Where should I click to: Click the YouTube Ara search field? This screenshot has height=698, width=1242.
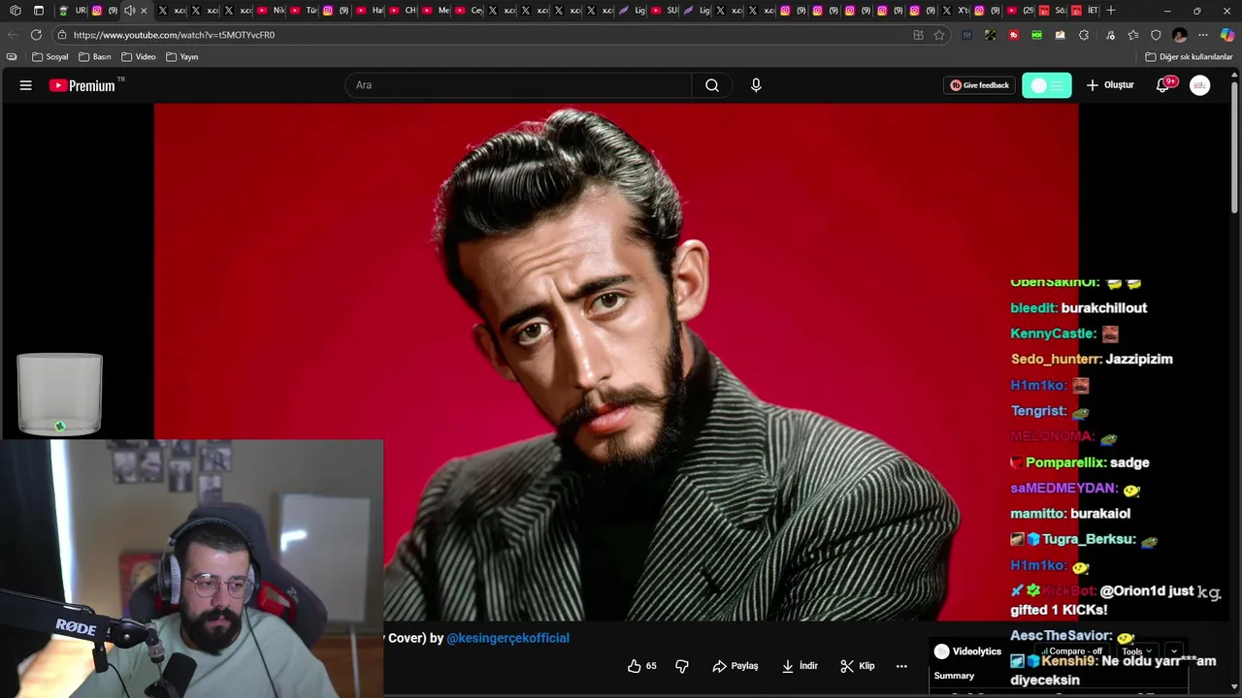click(x=518, y=85)
